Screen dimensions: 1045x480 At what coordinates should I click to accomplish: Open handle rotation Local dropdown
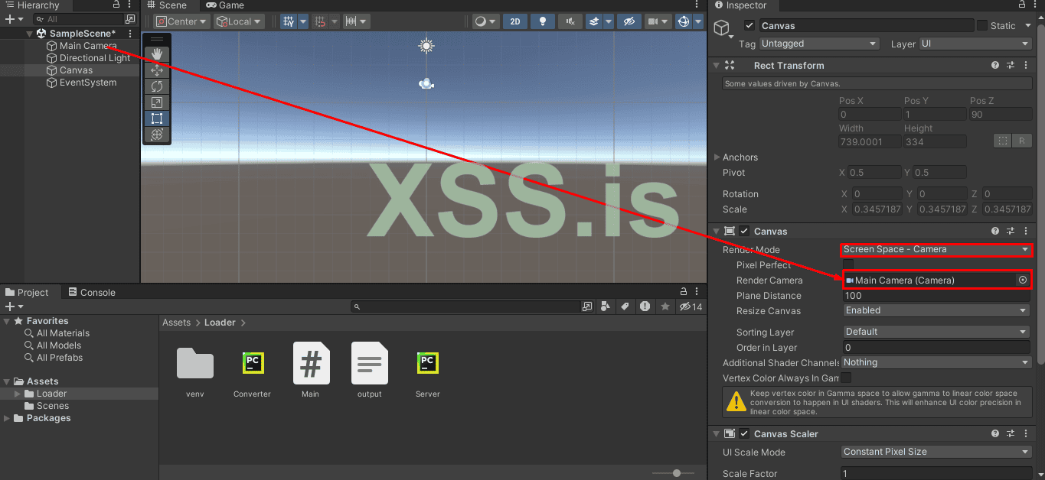239,21
